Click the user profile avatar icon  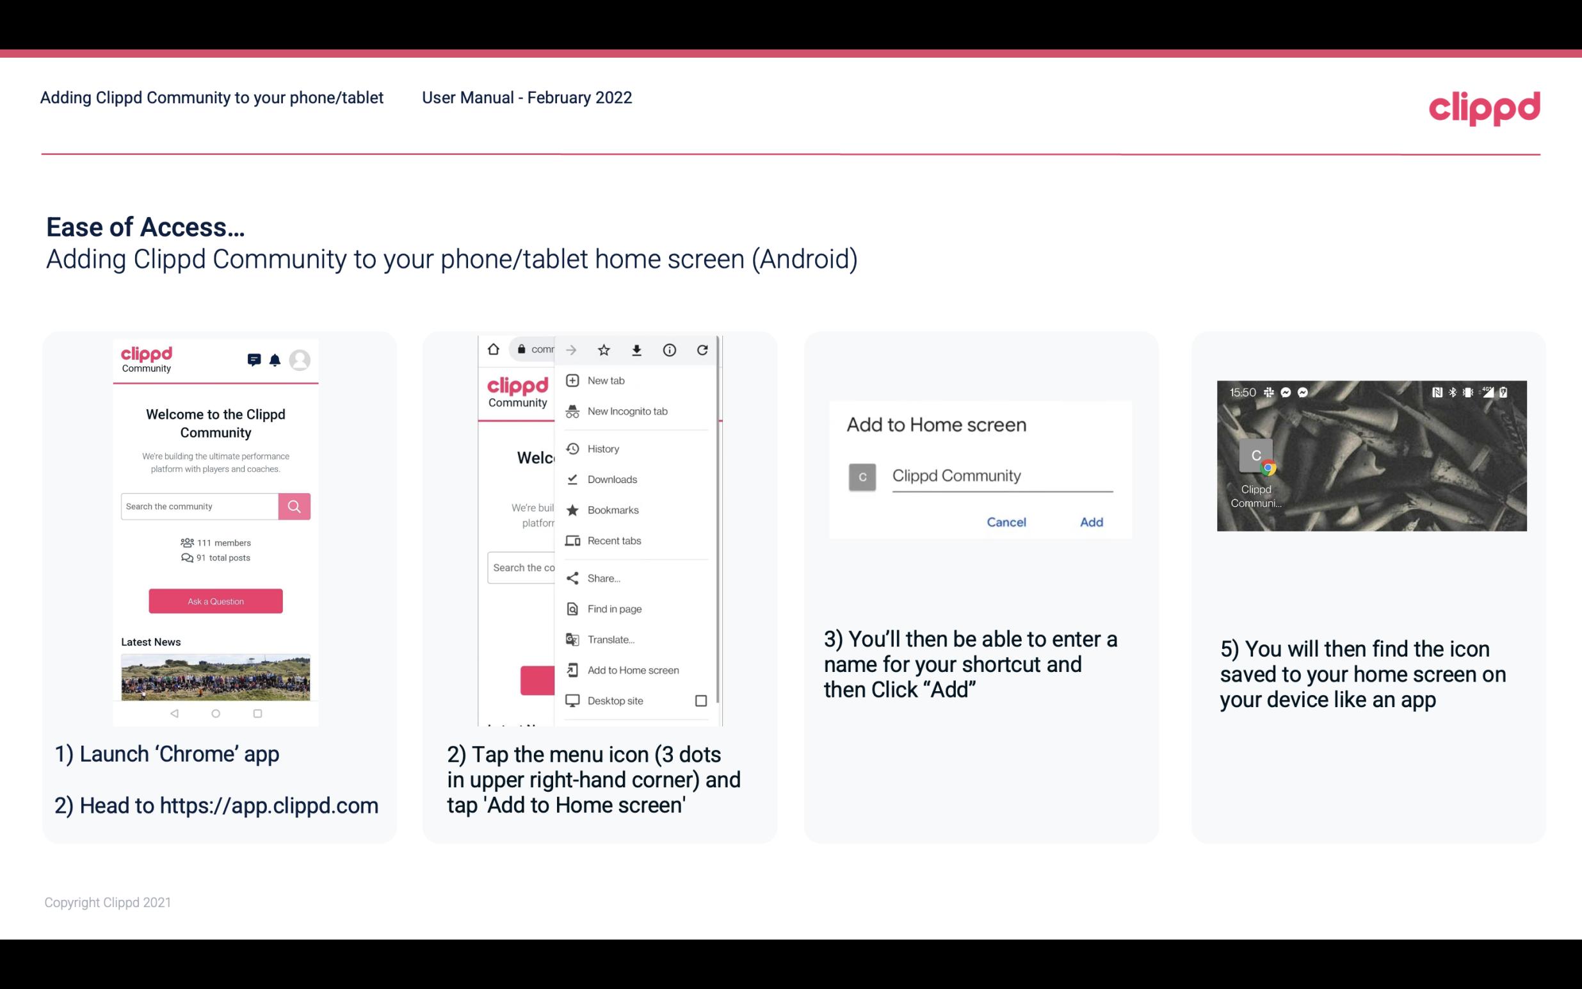(301, 360)
